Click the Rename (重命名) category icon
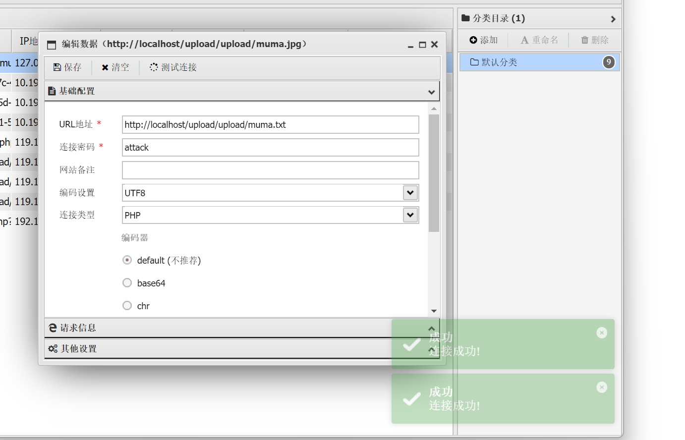 pos(524,40)
